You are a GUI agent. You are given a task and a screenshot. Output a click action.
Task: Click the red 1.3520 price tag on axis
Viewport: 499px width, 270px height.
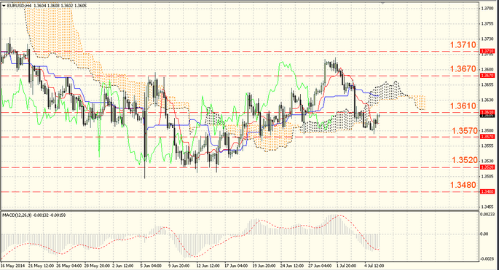tap(487, 167)
